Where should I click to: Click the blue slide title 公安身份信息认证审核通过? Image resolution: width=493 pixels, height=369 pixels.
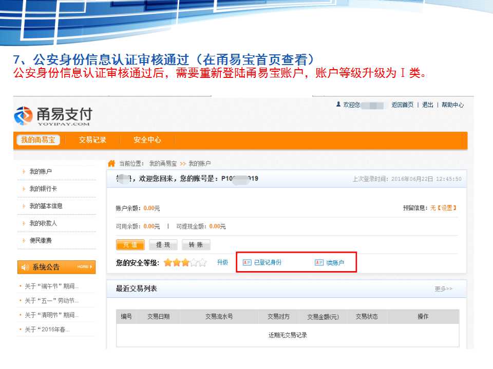pos(163,59)
